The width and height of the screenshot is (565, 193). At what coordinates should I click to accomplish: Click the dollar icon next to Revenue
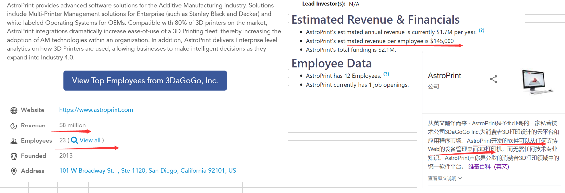point(14,126)
